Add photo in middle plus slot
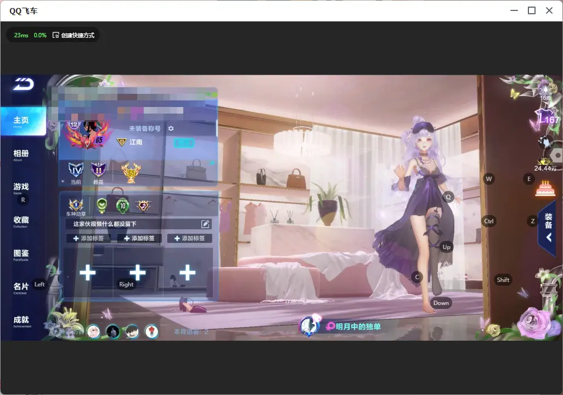The width and height of the screenshot is (563, 395). coord(138,273)
